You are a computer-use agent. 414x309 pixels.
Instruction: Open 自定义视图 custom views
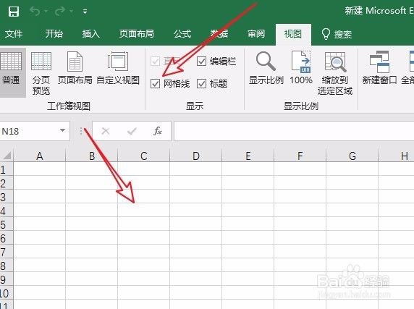coord(118,68)
